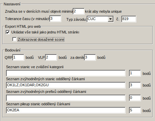
Task: Click the 'Export HTML pro web' group title
Action: (23, 26)
